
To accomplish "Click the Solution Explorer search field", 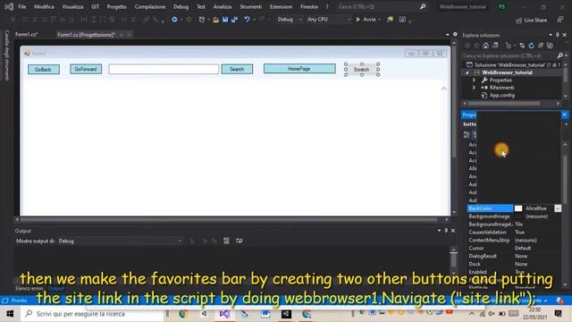I will click(x=509, y=55).
